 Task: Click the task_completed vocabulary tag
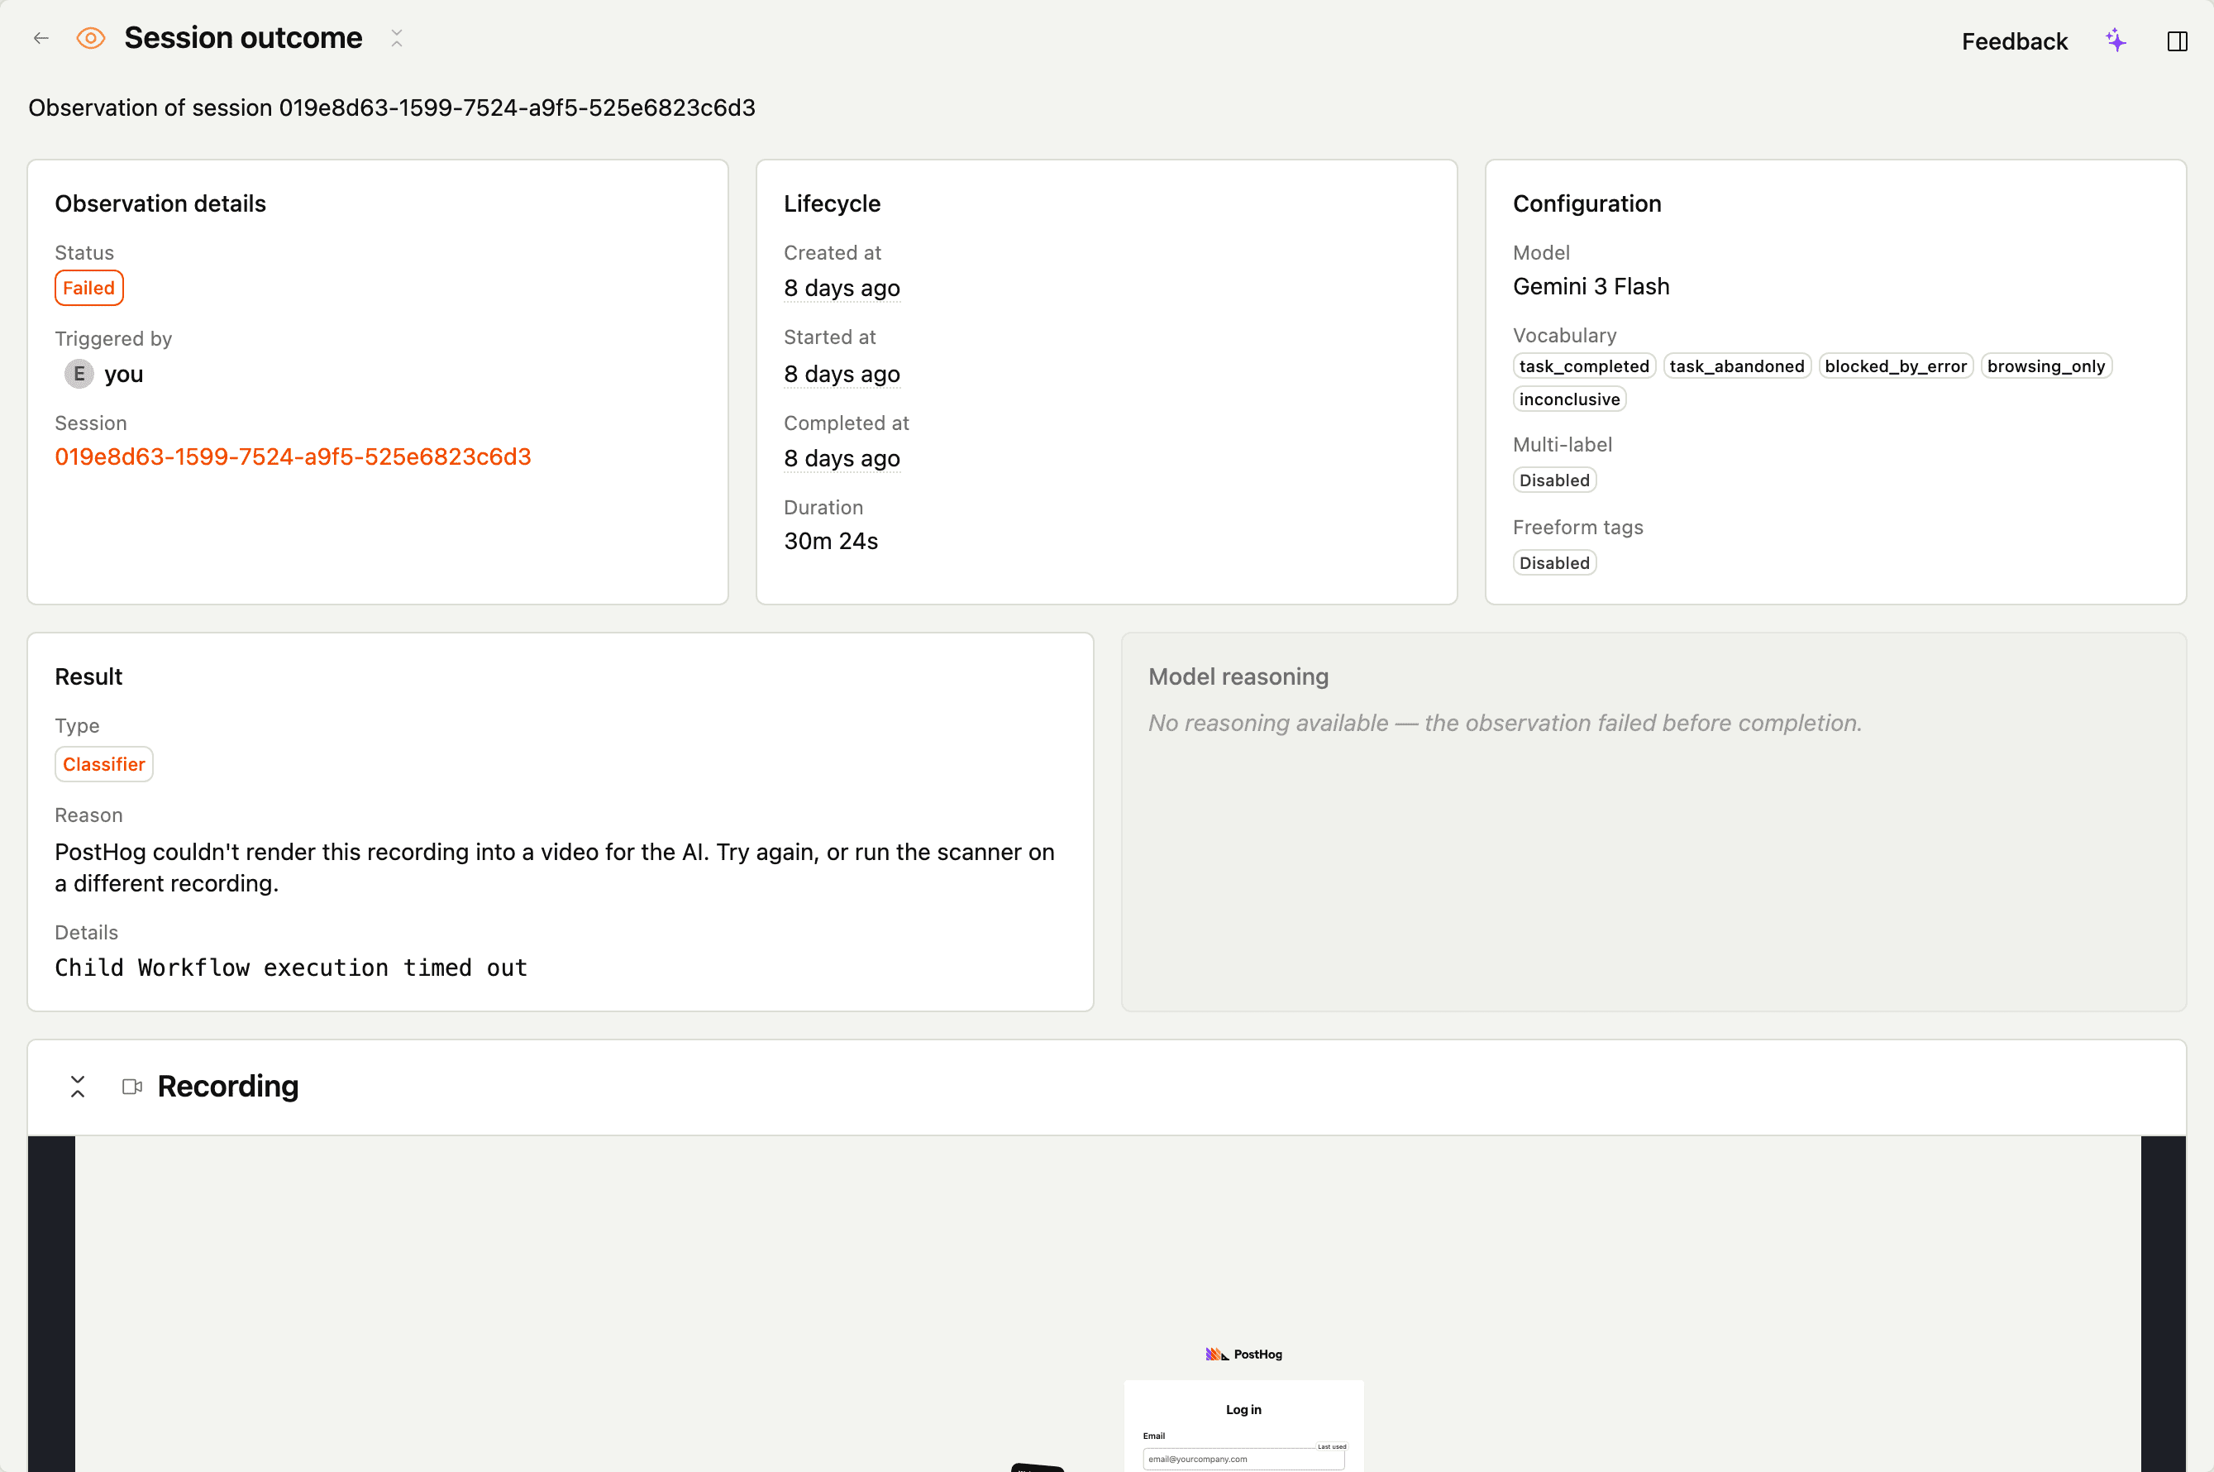point(1584,366)
